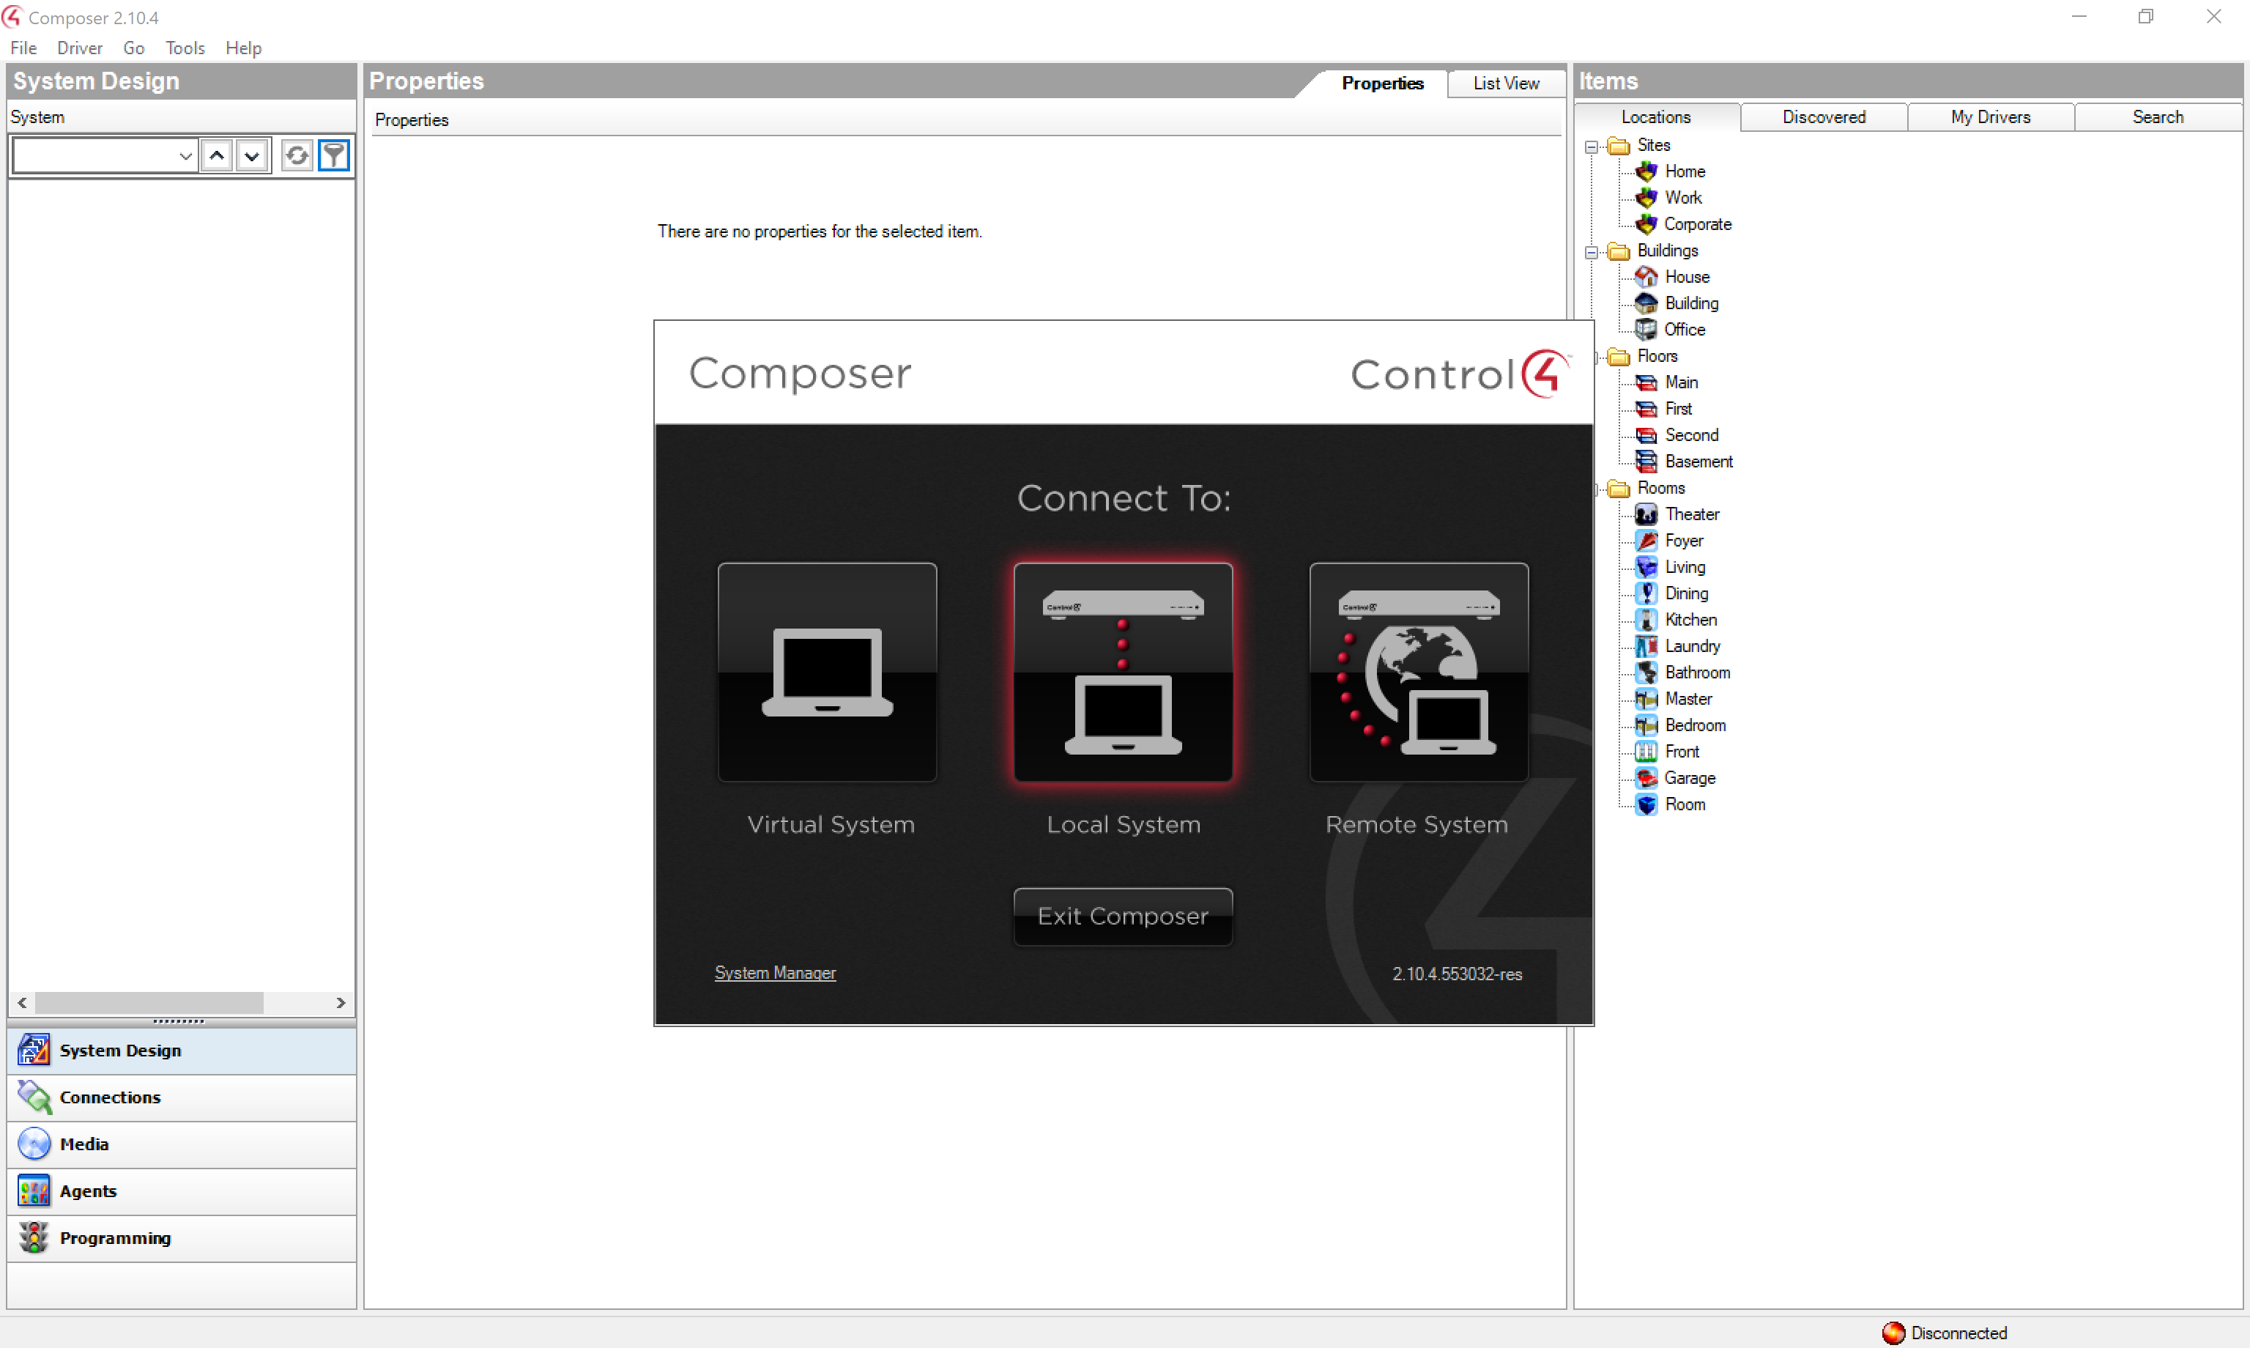
Task: Connect to the Local System
Action: [1124, 671]
